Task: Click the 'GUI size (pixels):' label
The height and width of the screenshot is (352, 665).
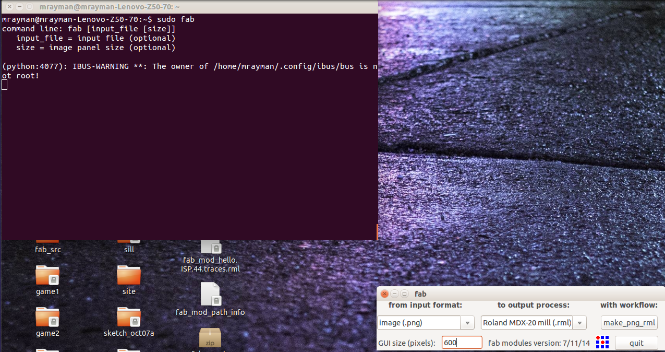Action: [x=407, y=343]
